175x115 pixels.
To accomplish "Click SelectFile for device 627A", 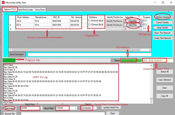I will click(x=132, y=25).
